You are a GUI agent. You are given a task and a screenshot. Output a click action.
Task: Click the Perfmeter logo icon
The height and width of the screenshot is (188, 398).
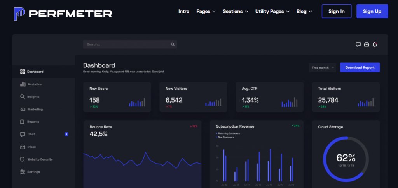pyautogui.click(x=19, y=14)
